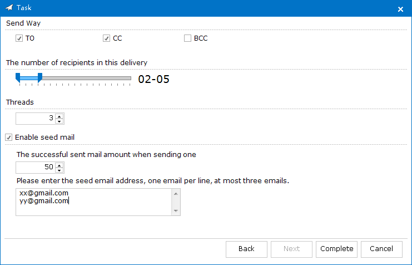Viewport: 412px width, 265px height.
Task: Uncheck the TO send way checkbox
Action: (x=19, y=38)
